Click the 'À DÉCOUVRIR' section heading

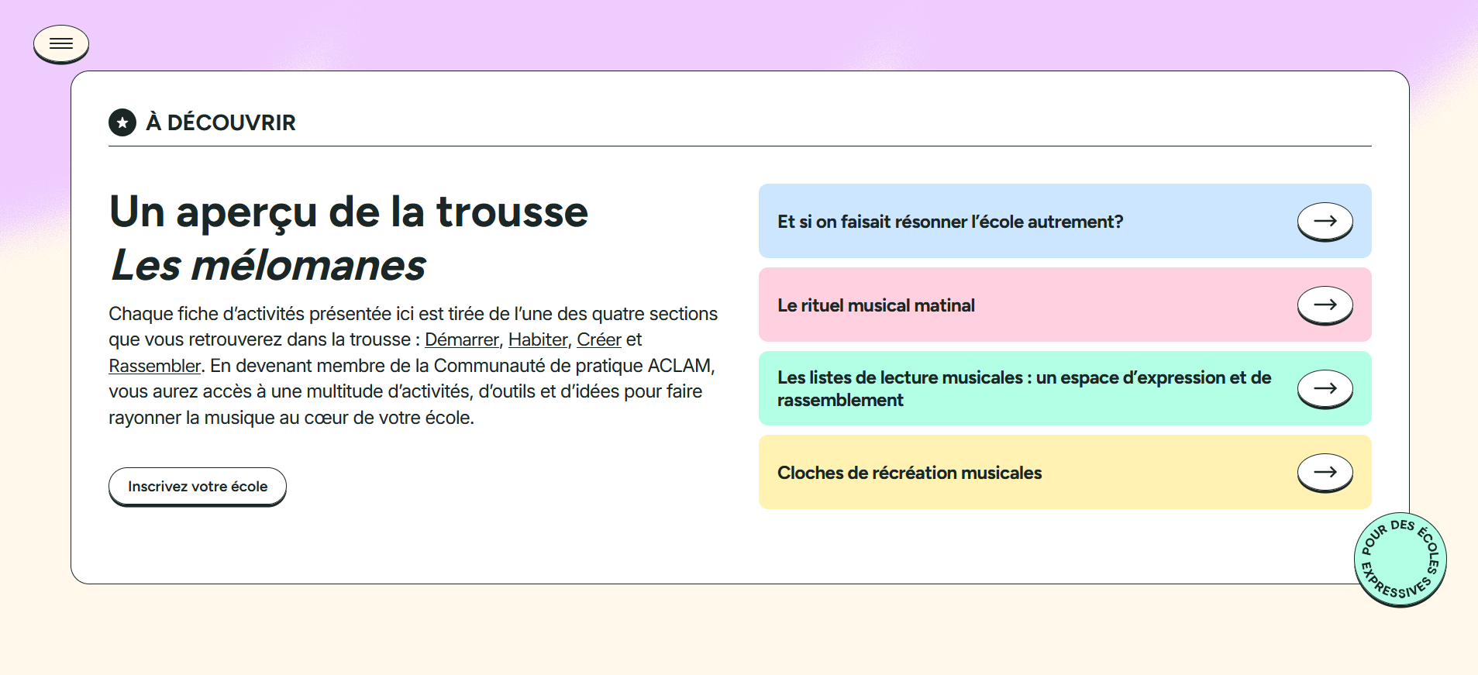[x=231, y=122]
